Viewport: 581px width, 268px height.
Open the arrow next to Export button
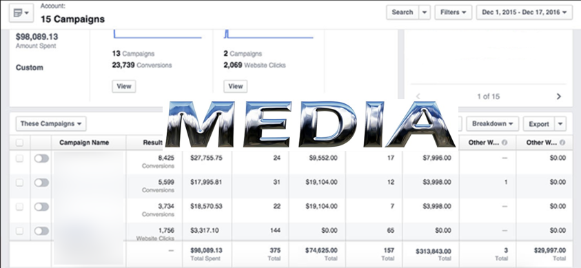560,124
